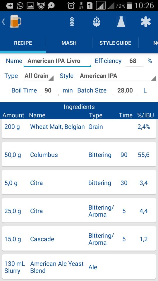Image resolution: width=158 pixels, height=281 pixels.
Task: Open the Style American IPA dropdown
Action: point(118,76)
